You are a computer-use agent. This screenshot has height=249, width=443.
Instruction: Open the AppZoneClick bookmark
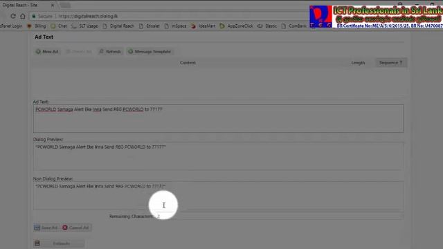pyautogui.click(x=237, y=26)
